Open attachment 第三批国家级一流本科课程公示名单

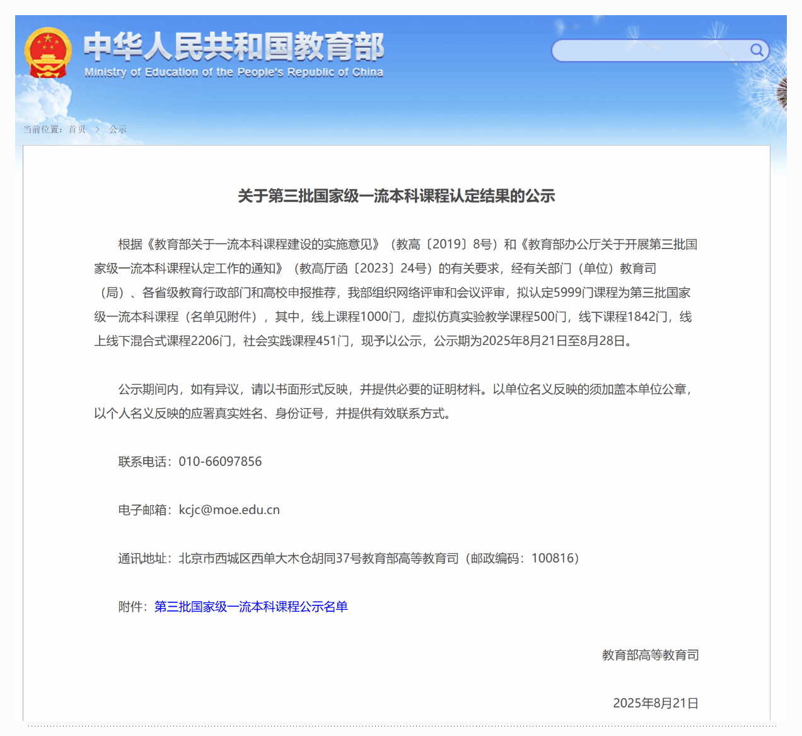click(x=251, y=607)
